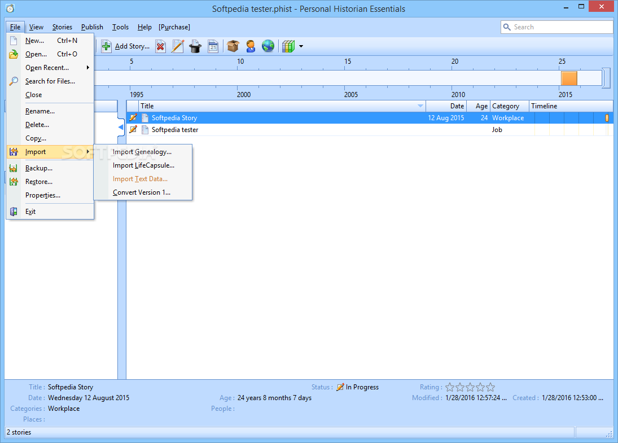Select Import Genealogy... submenu item
This screenshot has height=443, width=618.
pyautogui.click(x=143, y=152)
